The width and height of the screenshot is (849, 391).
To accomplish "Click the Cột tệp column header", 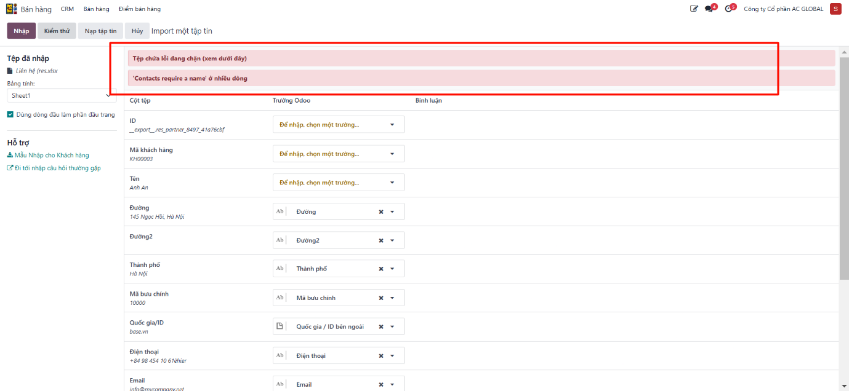I will tap(140, 100).
